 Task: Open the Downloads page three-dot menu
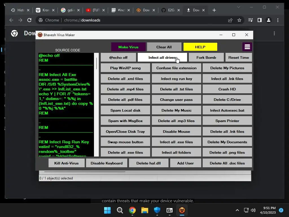pos(274,33)
